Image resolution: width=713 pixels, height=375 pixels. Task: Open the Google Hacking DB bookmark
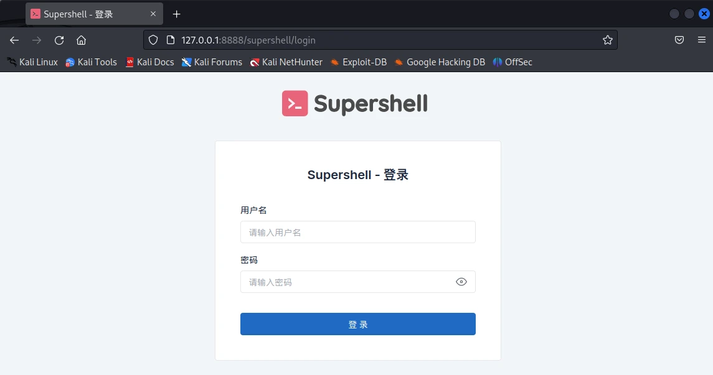point(440,62)
